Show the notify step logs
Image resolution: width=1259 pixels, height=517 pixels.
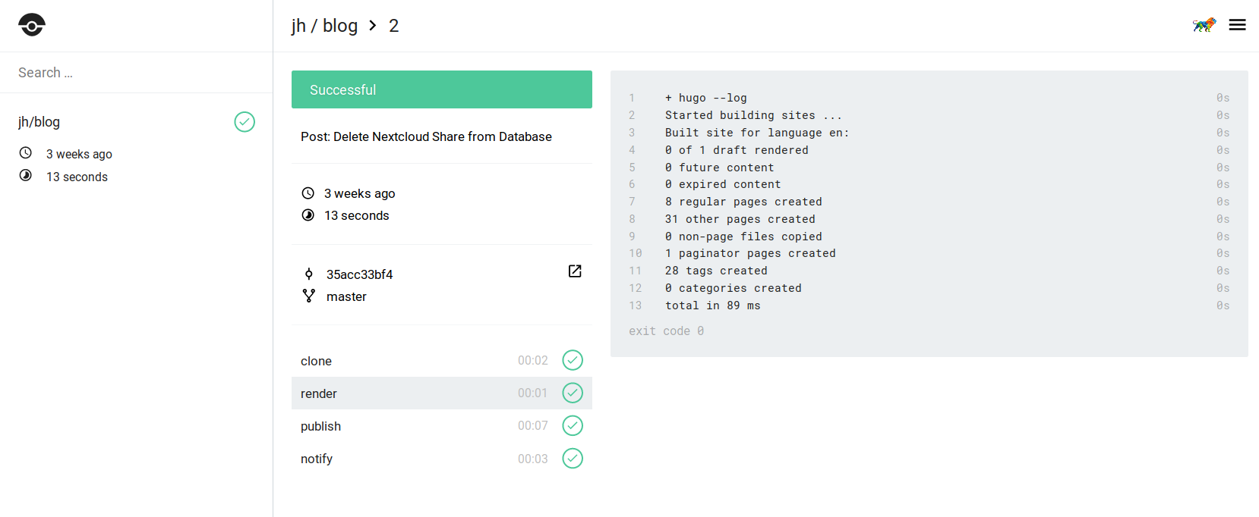click(x=317, y=459)
